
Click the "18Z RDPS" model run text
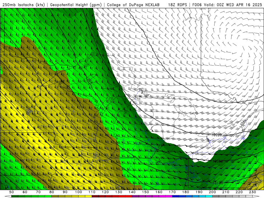(178, 5)
